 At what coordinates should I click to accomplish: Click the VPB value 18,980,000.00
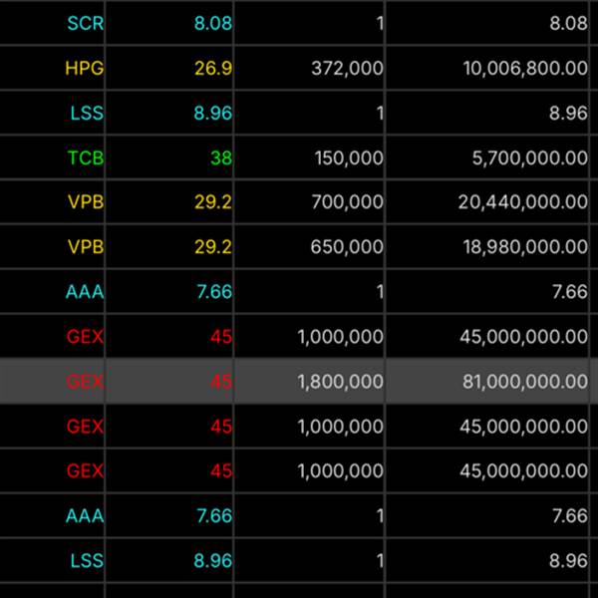525,247
